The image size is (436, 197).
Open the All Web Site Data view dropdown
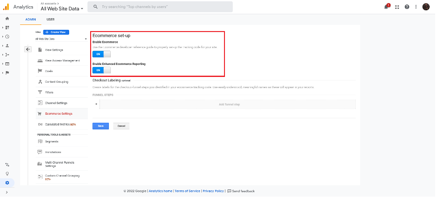click(61, 39)
